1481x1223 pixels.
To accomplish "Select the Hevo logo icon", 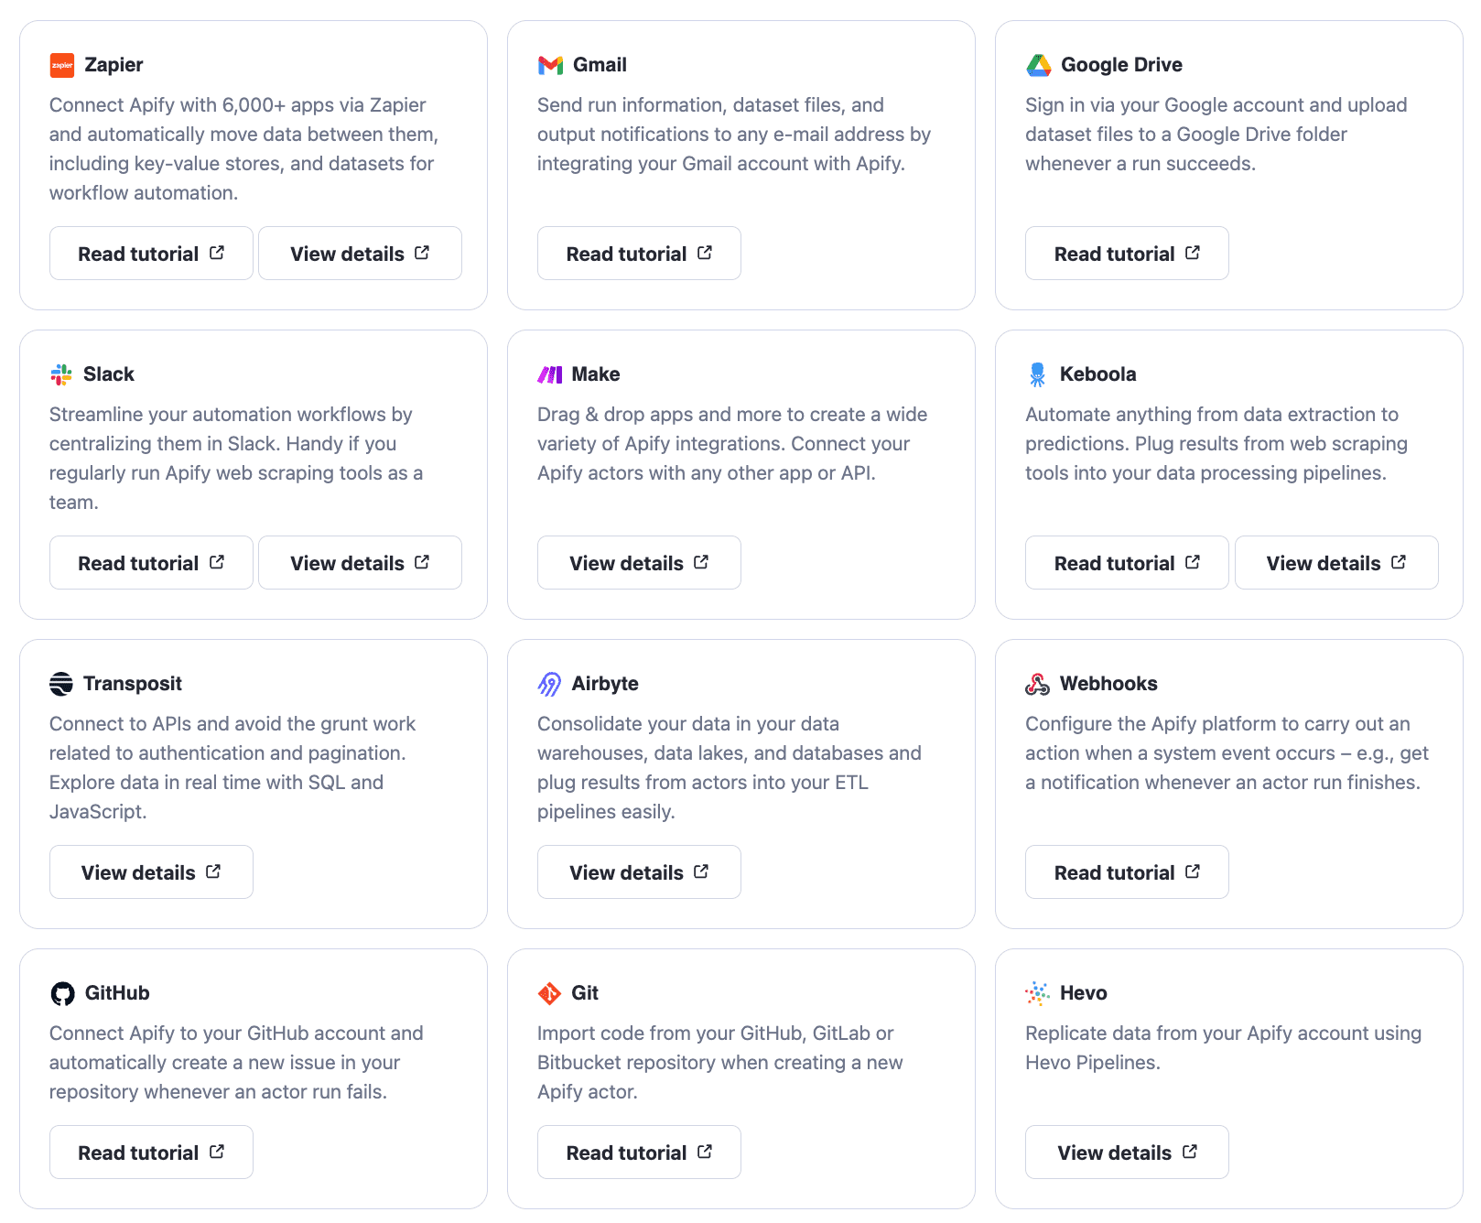I will tap(1036, 992).
